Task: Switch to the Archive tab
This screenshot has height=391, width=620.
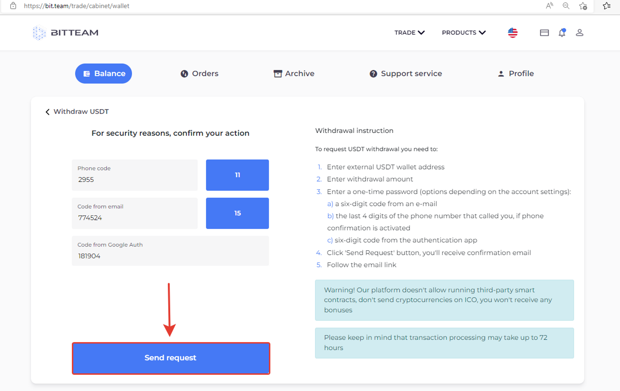Action: [294, 73]
